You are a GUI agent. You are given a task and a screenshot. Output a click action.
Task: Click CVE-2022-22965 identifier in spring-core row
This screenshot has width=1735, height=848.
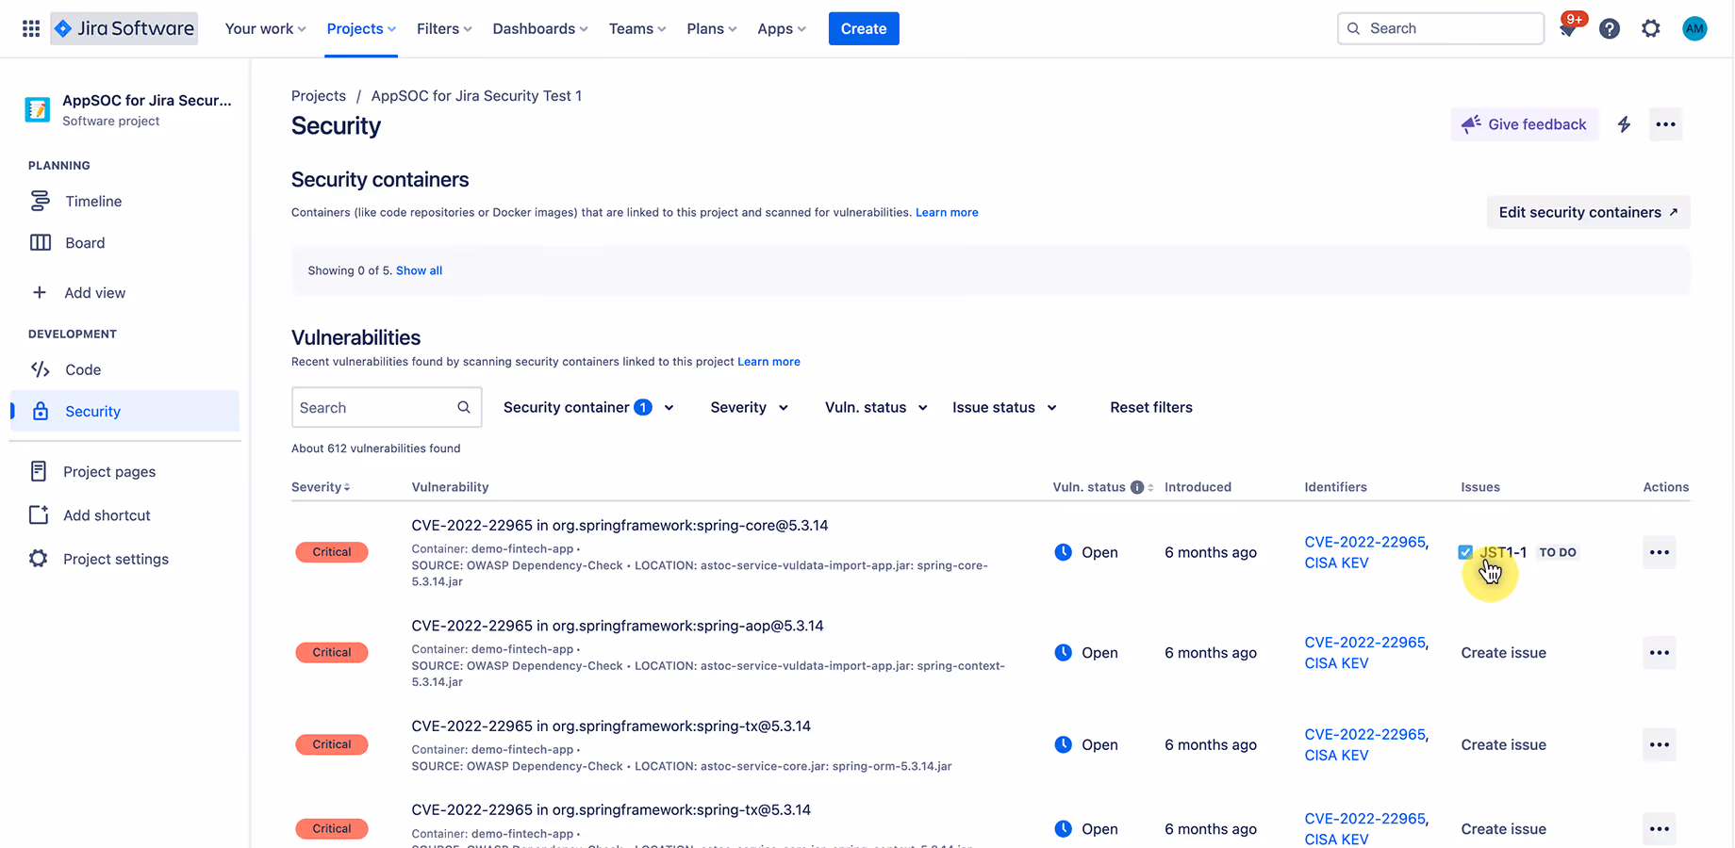pyautogui.click(x=1364, y=542)
